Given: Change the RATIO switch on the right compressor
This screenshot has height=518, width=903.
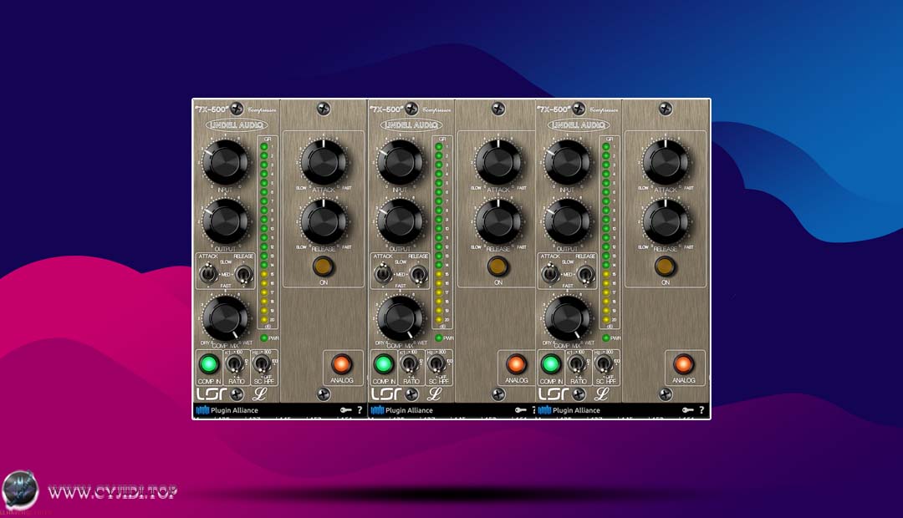Looking at the screenshot, I should click(x=576, y=363).
